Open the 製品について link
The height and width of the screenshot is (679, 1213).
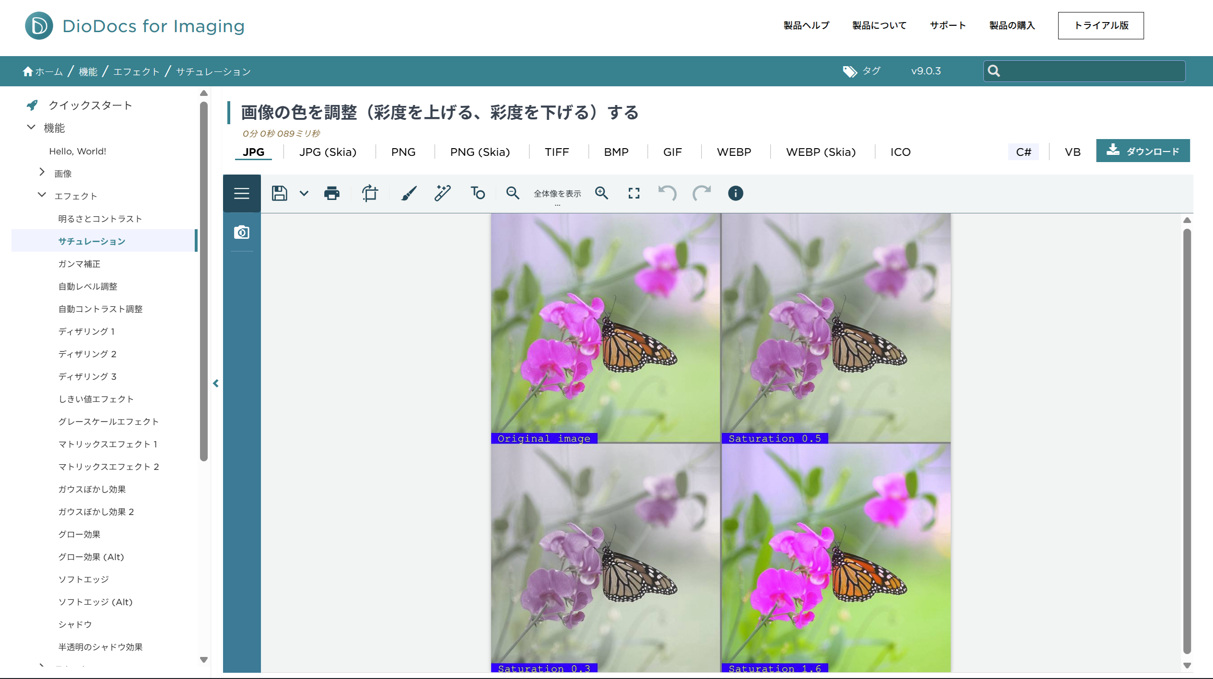879,25
